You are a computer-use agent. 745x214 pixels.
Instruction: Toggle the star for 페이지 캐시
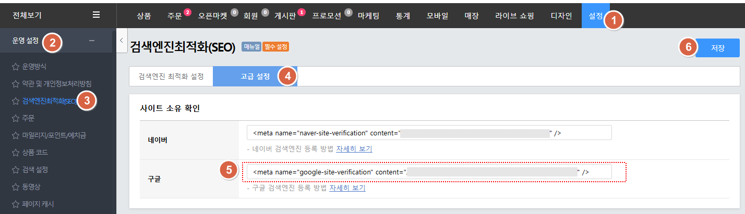[15, 204]
